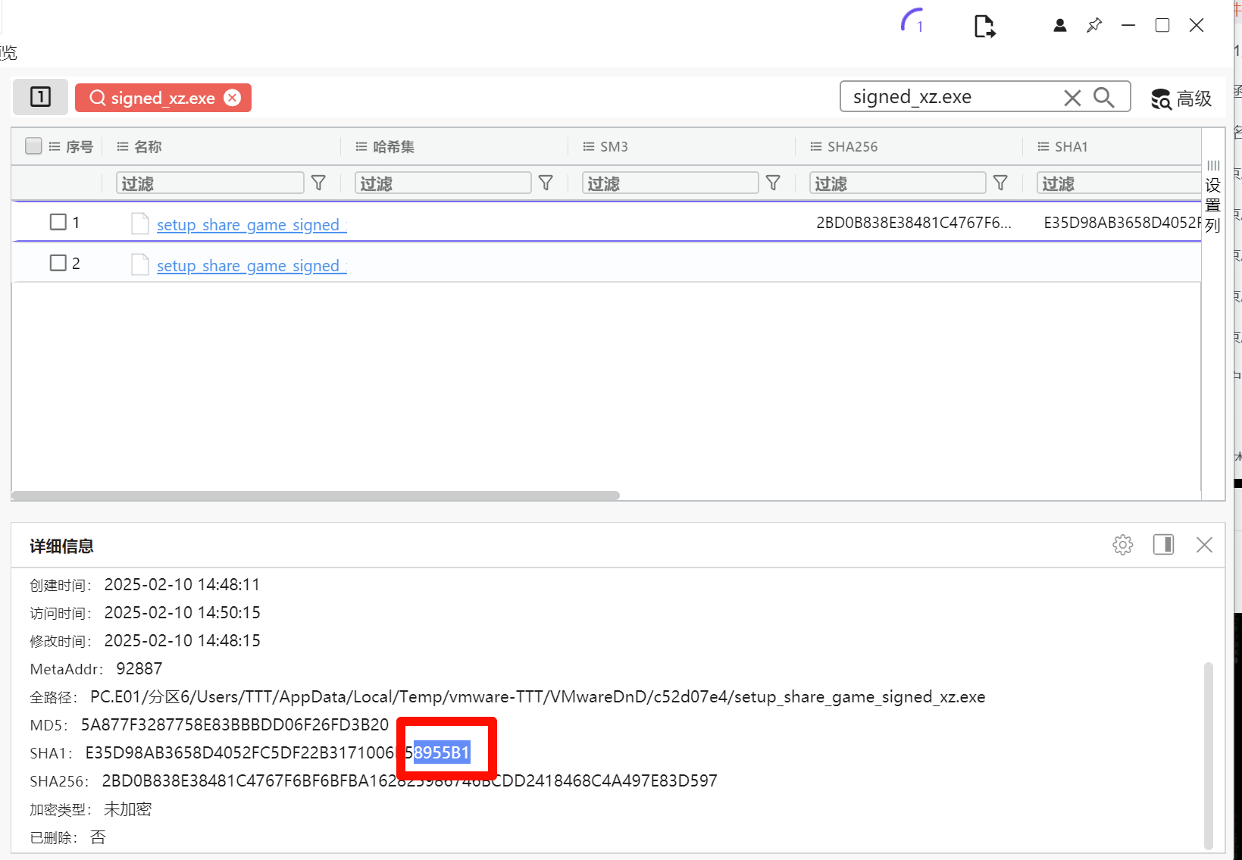The height and width of the screenshot is (860, 1242).
Task: Click the SM3 filter input field
Action: click(x=671, y=183)
